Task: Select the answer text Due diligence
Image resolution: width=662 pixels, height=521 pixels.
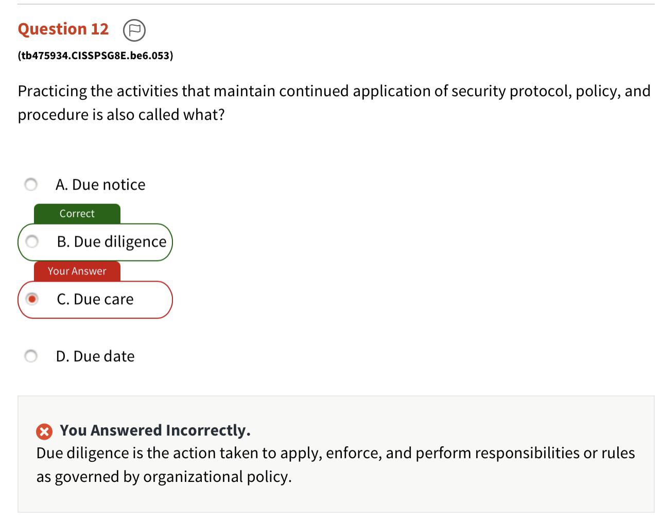Action: [112, 241]
